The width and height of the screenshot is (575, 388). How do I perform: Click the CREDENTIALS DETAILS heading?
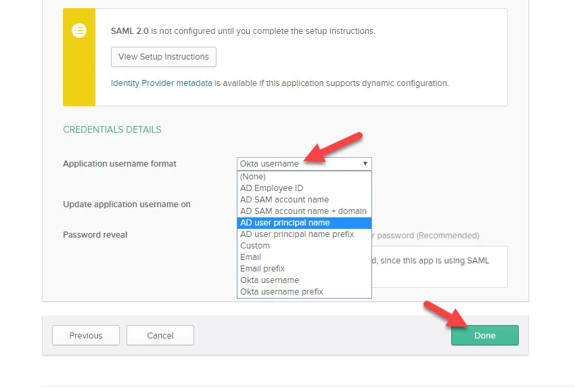coord(112,129)
